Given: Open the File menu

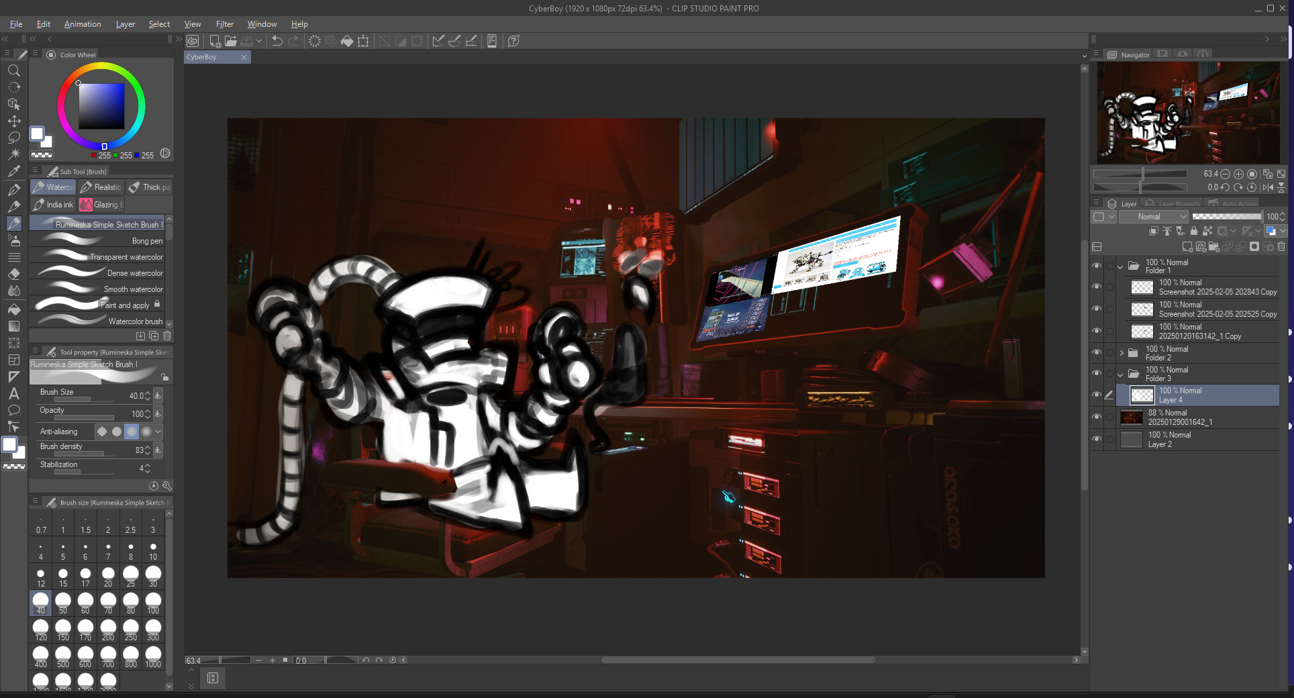Looking at the screenshot, I should coord(16,24).
